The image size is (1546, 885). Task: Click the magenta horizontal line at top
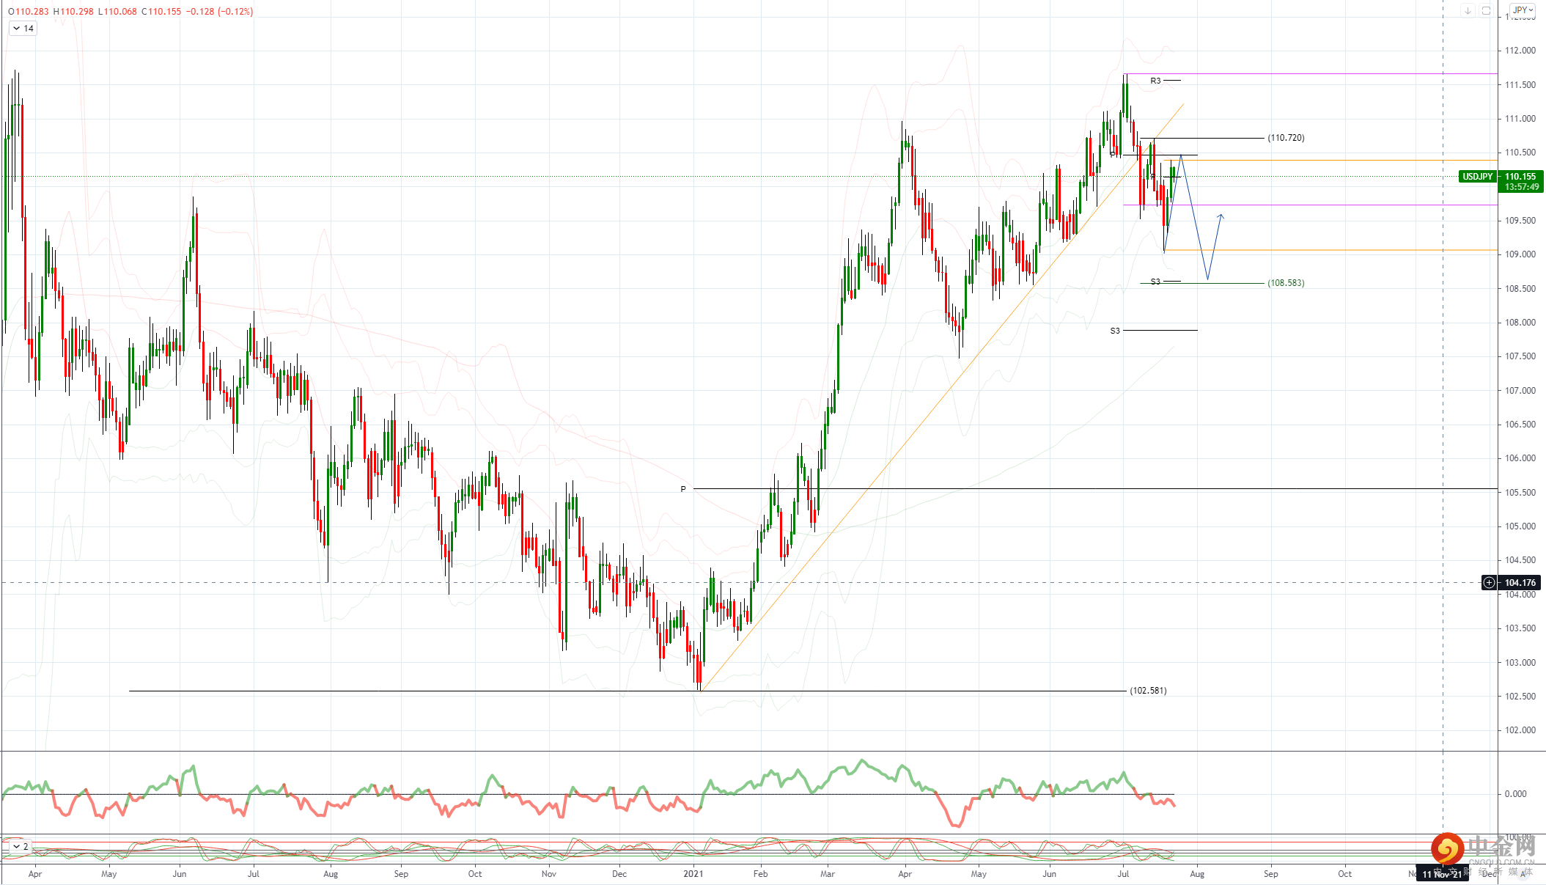pyautogui.click(x=1319, y=73)
